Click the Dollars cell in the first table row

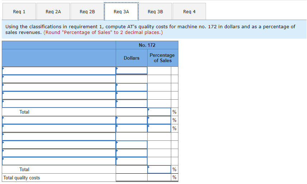click(131, 71)
